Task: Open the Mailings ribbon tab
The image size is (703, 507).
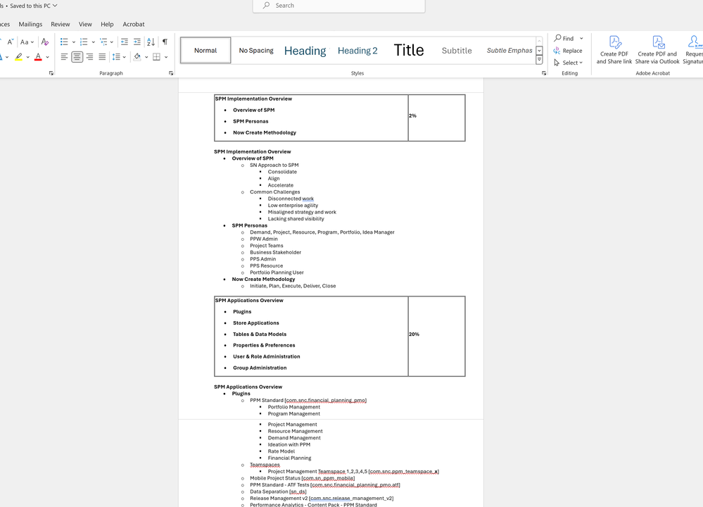Action: (30, 23)
